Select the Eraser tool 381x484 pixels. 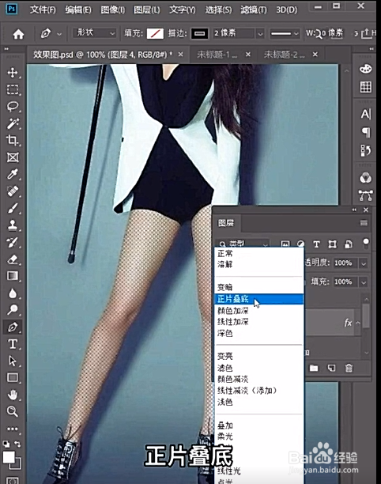click(x=13, y=259)
